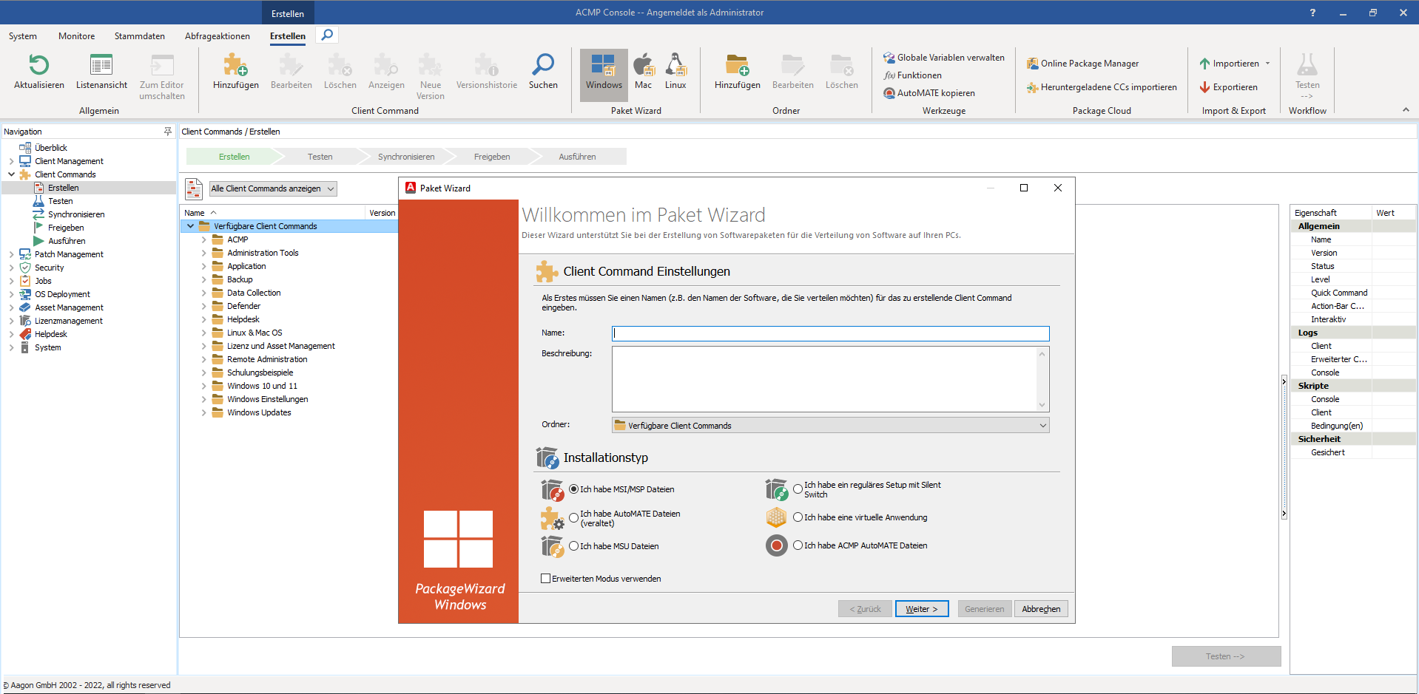Click the Weiter button in the wizard
The width and height of the screenshot is (1419, 694).
pyautogui.click(x=921, y=608)
